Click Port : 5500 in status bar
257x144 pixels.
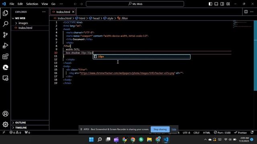(222, 132)
